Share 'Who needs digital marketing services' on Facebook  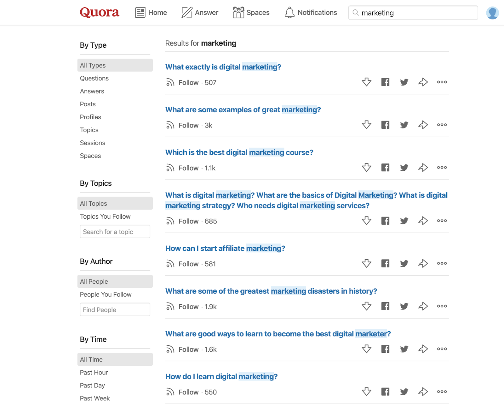coord(385,221)
